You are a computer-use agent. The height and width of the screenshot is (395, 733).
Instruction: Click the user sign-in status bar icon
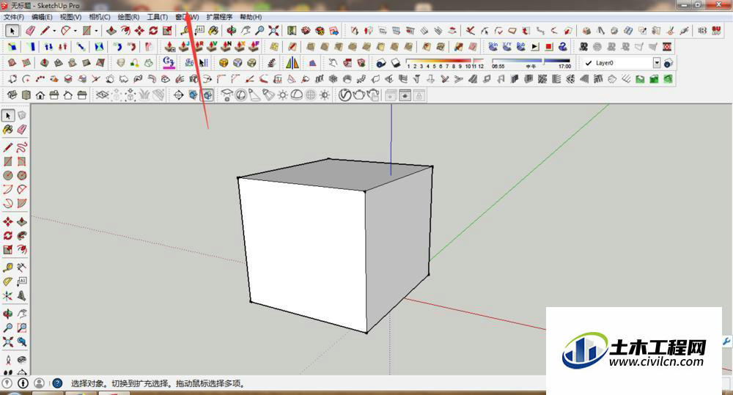[40, 383]
